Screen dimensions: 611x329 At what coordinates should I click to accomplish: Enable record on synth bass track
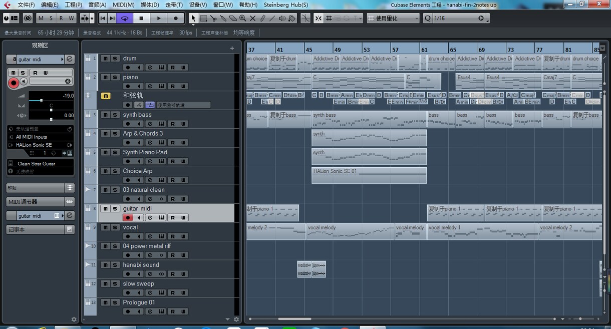coord(128,124)
